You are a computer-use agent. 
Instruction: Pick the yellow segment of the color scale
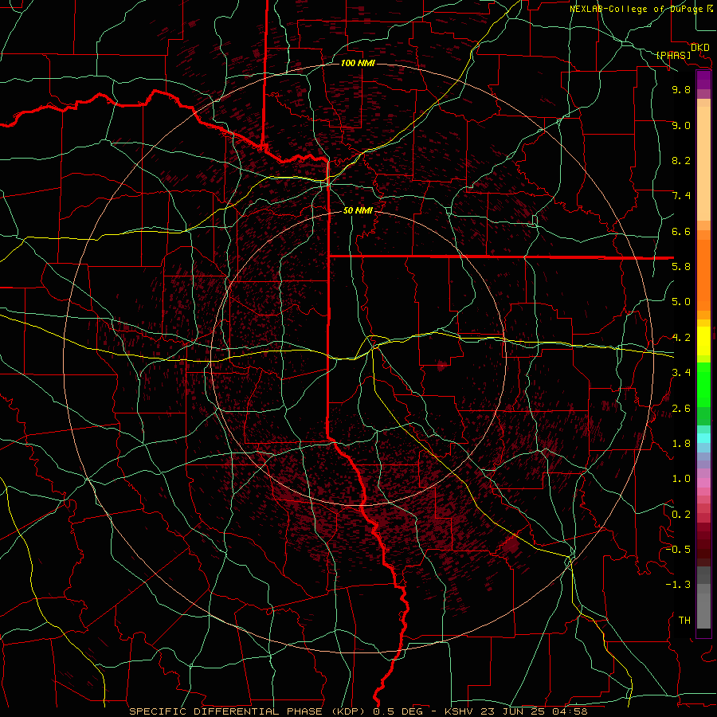[703, 341]
